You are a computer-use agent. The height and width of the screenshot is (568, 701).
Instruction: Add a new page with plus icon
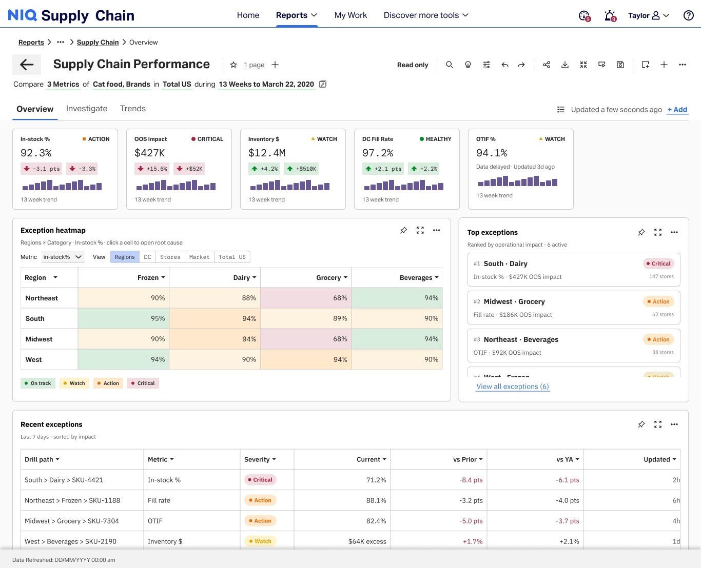point(275,65)
